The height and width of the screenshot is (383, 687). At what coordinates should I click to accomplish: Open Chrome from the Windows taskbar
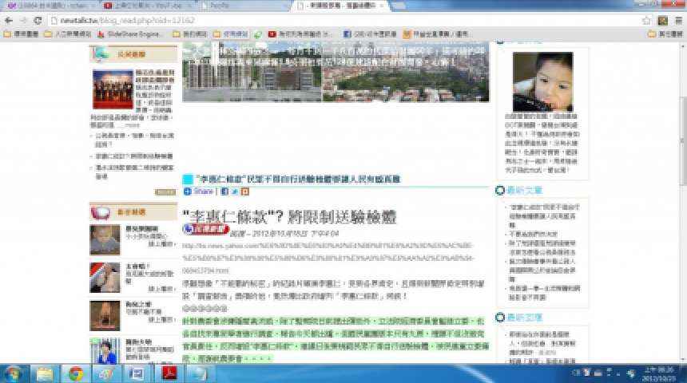(x=76, y=373)
